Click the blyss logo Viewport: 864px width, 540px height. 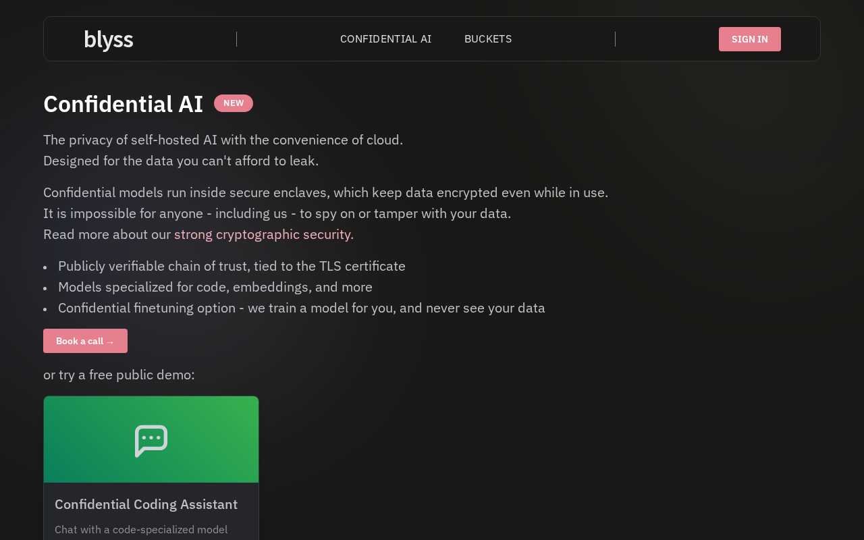pos(109,40)
